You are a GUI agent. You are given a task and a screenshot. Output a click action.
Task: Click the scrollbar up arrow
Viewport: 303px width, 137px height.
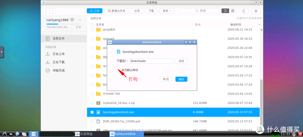261,30
